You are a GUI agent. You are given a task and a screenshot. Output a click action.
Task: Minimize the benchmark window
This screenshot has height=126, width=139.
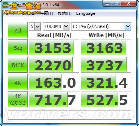point(107,3)
